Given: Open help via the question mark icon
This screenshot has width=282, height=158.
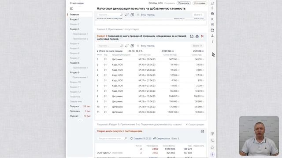Looking at the screenshot, I should tap(212, 154).
